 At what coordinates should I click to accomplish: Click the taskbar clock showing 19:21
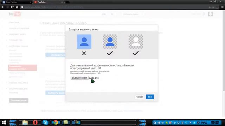215,122
